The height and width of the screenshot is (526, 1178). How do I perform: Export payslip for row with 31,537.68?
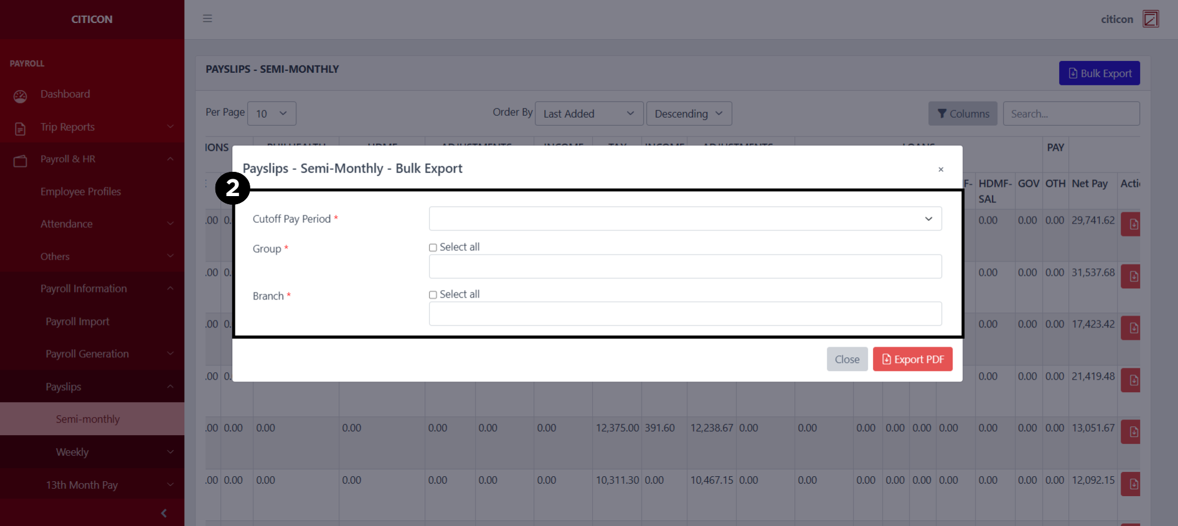1131,276
